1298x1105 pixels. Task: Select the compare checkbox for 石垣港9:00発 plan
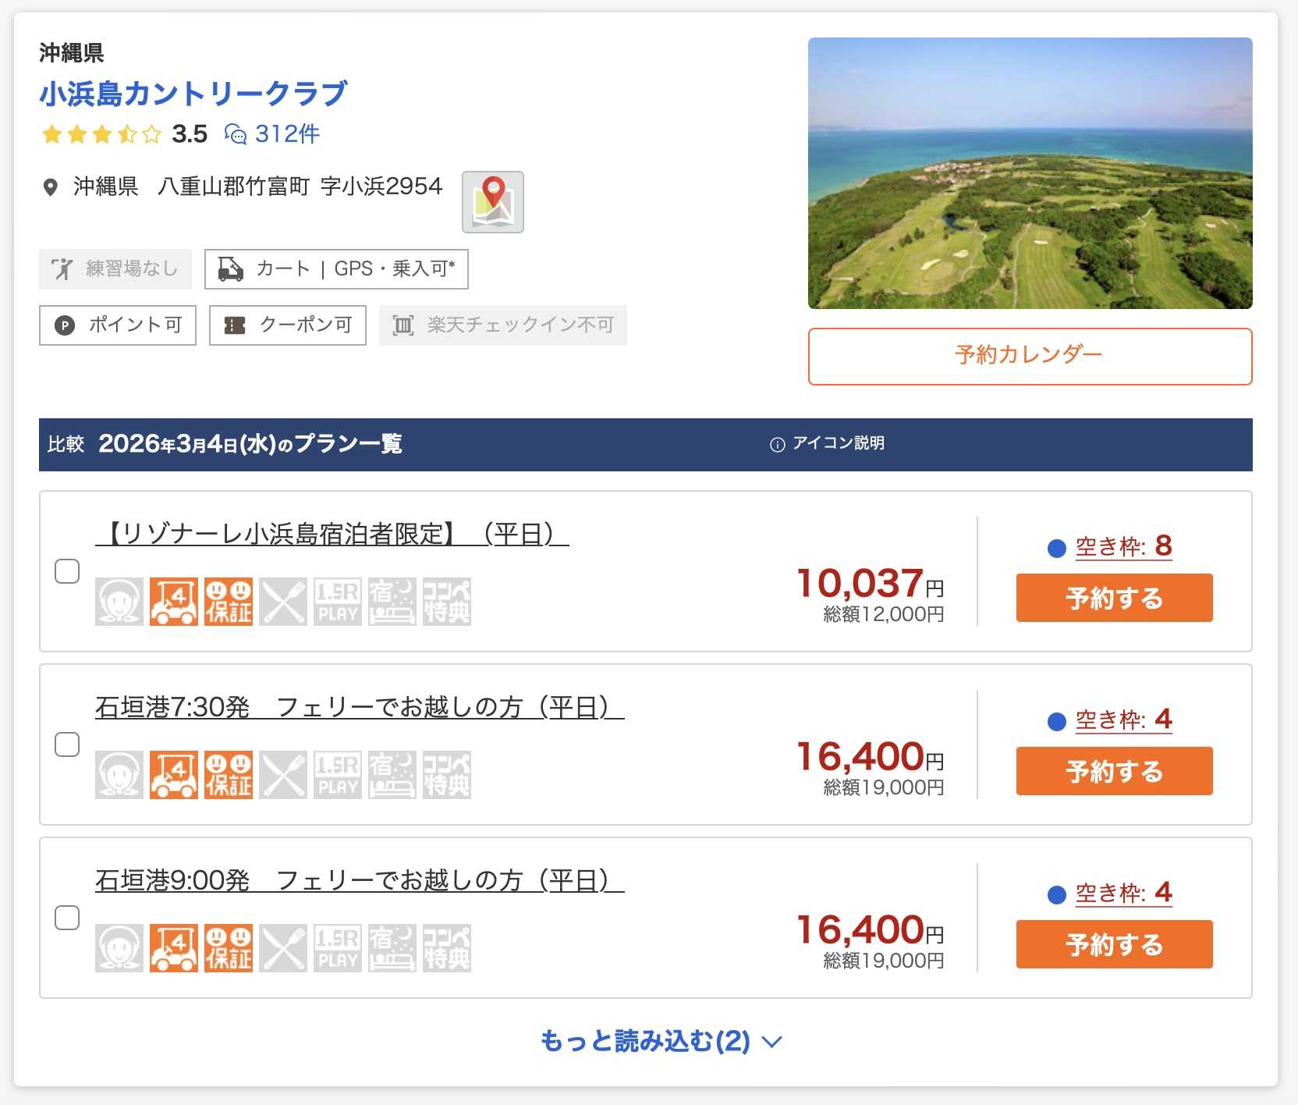67,918
